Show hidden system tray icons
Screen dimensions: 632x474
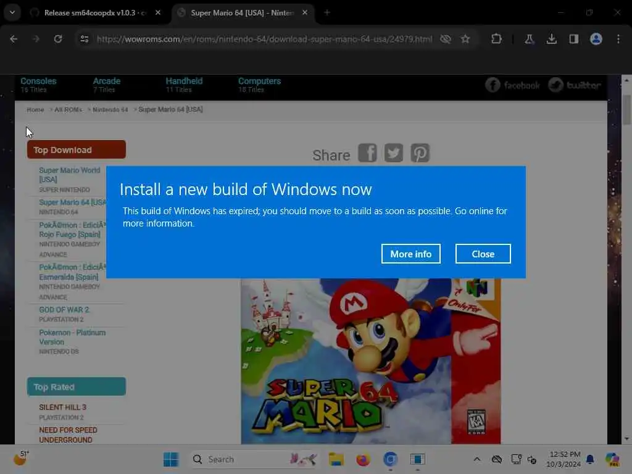(477, 459)
